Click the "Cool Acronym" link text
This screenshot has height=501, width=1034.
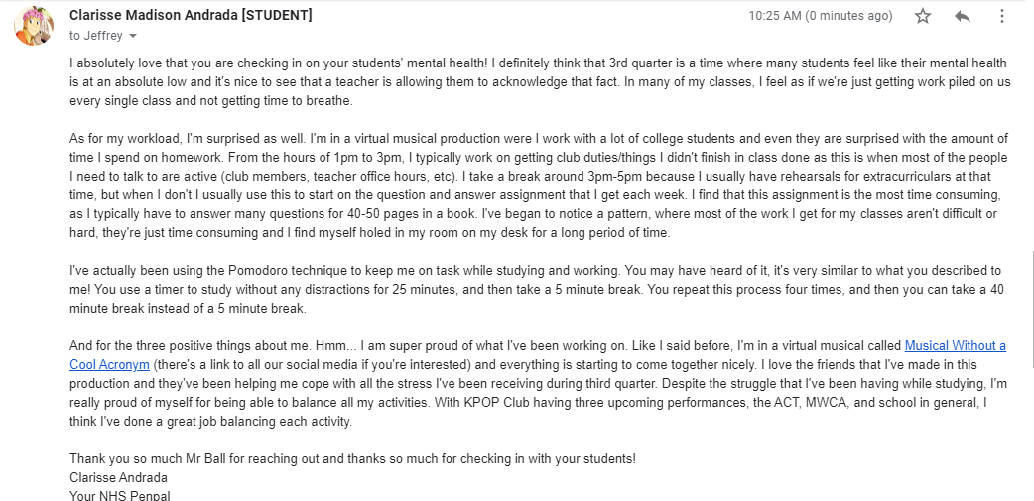(109, 364)
